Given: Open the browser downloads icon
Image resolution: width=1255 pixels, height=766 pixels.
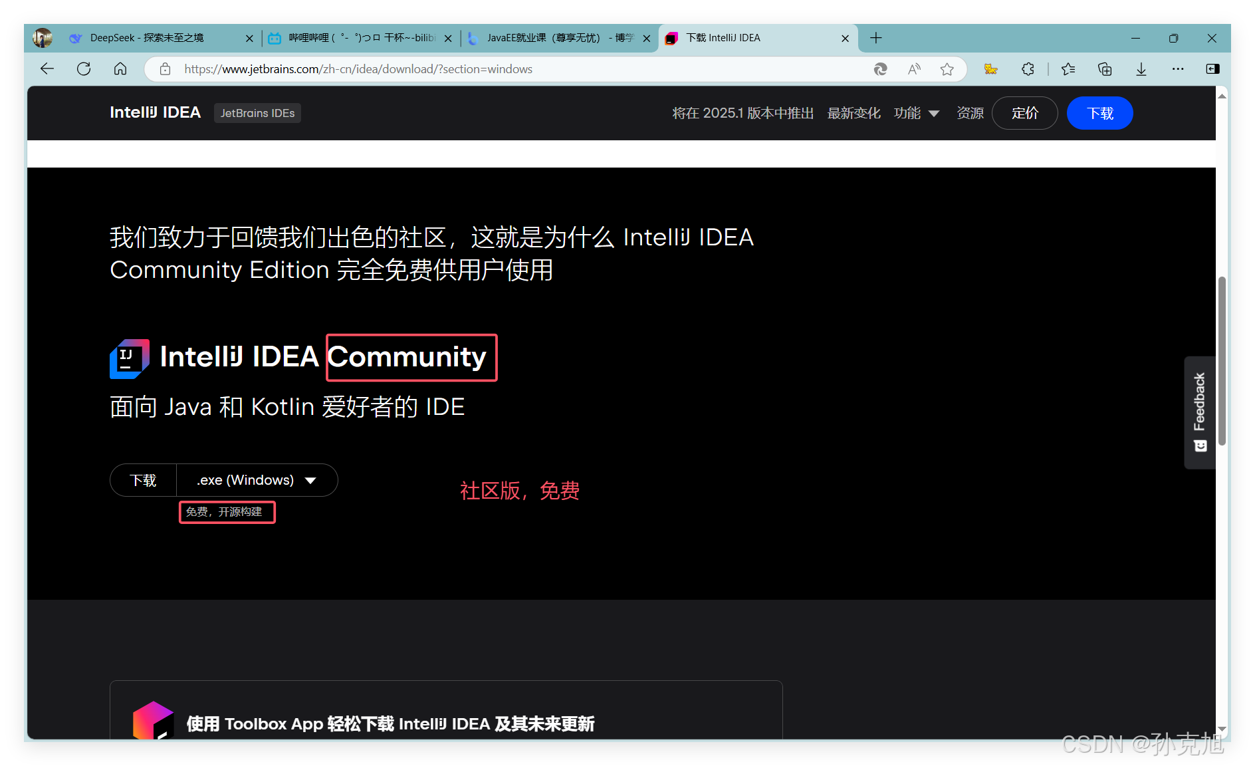Looking at the screenshot, I should click(1141, 69).
